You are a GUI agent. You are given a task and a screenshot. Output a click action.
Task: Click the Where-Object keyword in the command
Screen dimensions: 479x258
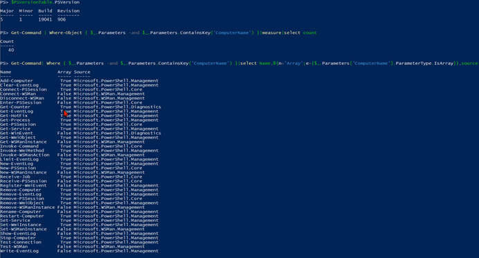(66, 33)
